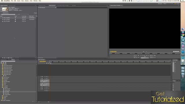185x104 pixels.
Task: Open Google Chrome from the Dock
Action: pos(183,35)
